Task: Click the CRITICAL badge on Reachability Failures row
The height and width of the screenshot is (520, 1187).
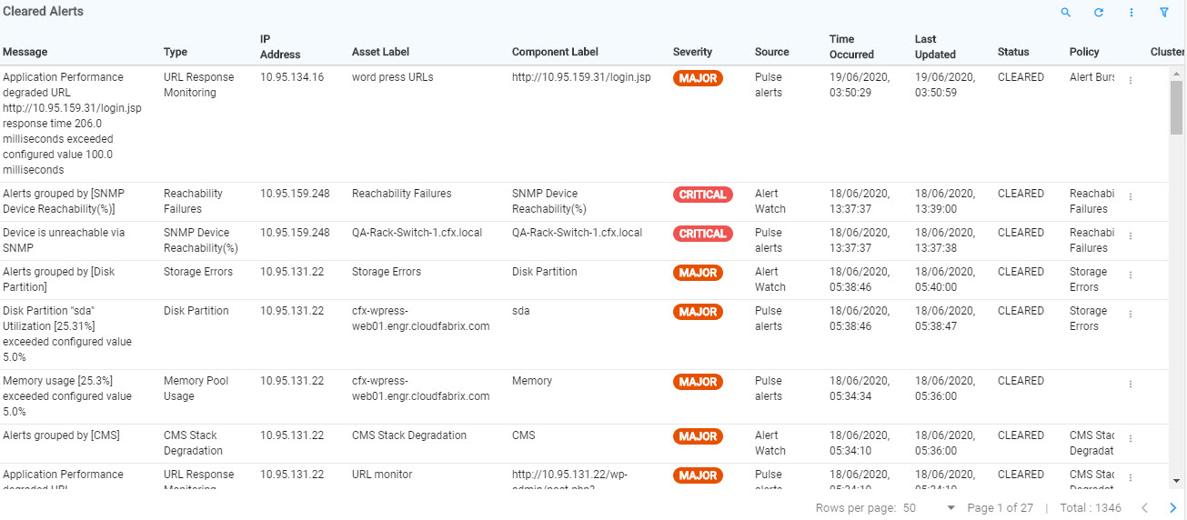Action: coord(702,195)
